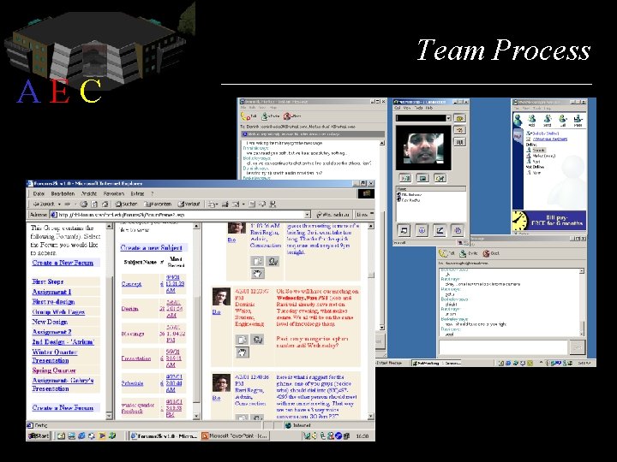Click the Page icon in MSN Messenger
This screenshot has height=462, width=617.
578,121
